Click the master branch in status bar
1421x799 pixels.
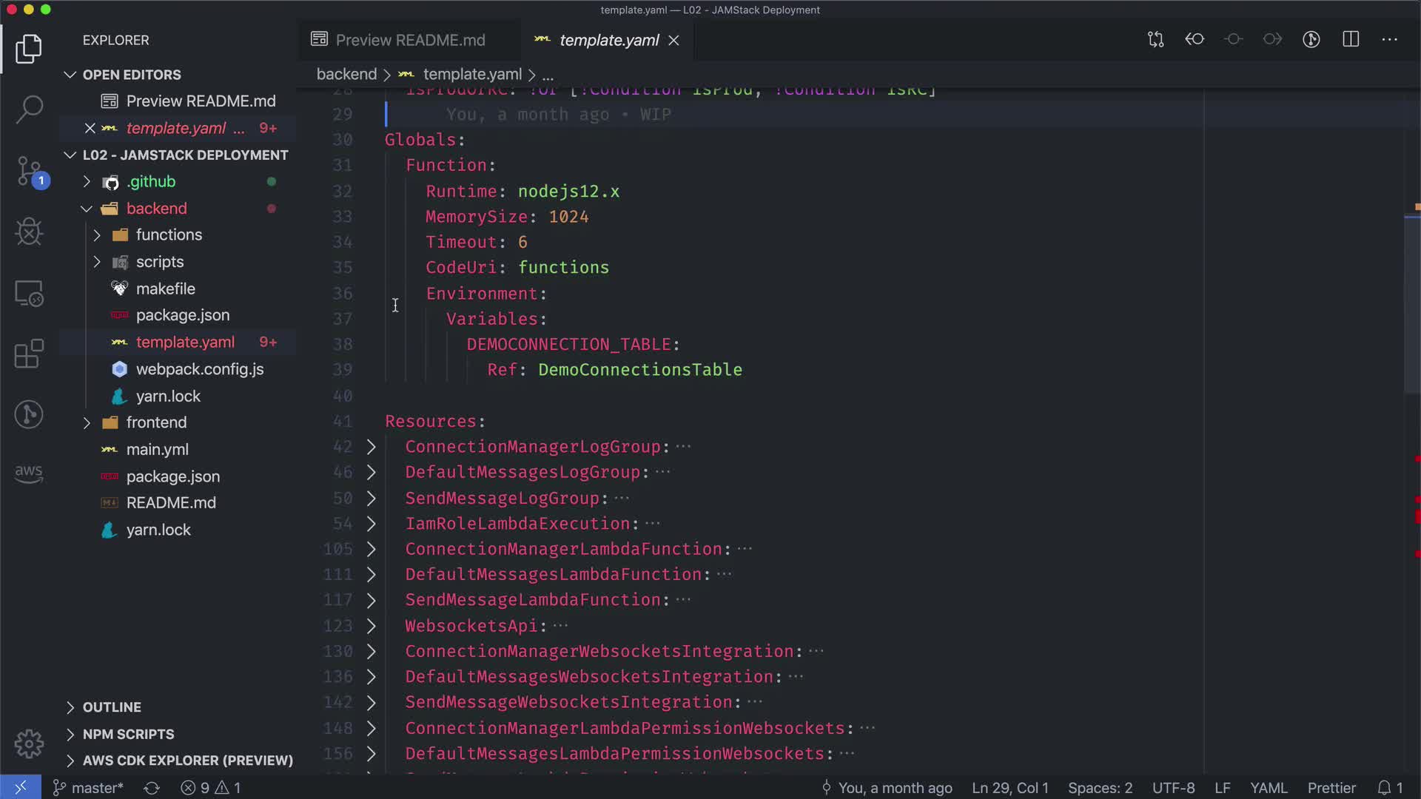(x=89, y=788)
